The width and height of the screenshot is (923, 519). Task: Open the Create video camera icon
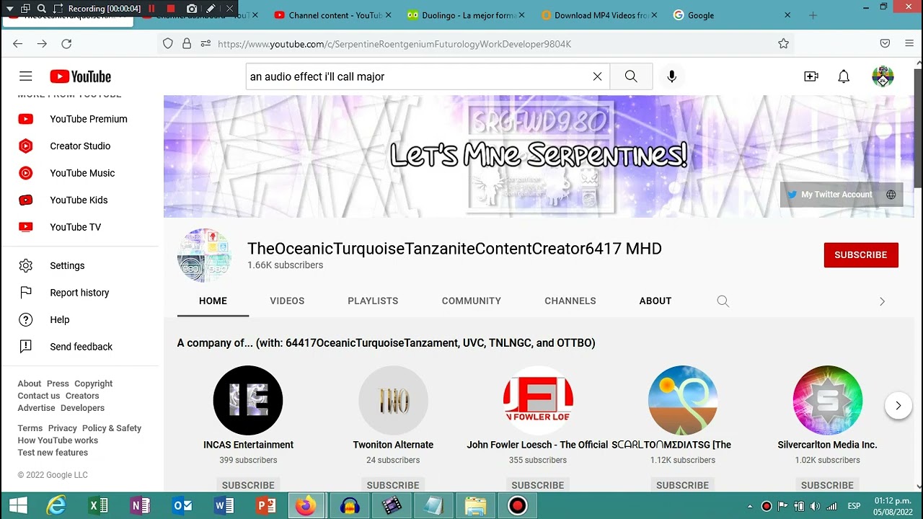(811, 76)
